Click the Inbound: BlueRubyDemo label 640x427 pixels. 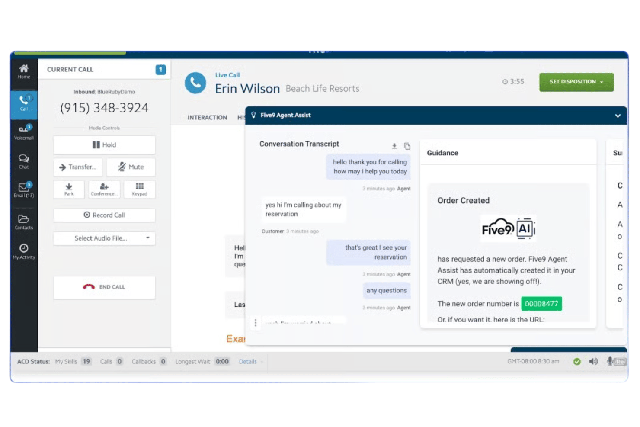[x=104, y=92]
